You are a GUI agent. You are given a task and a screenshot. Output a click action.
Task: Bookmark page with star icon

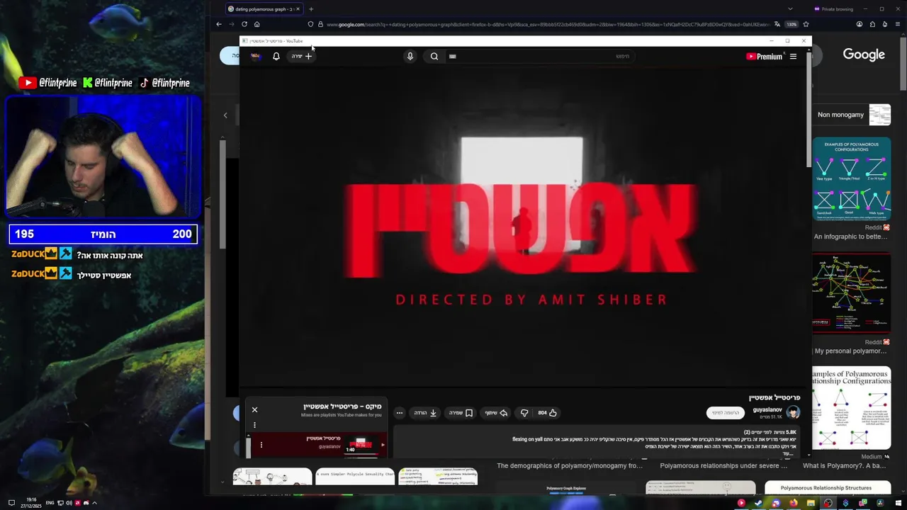point(806,24)
